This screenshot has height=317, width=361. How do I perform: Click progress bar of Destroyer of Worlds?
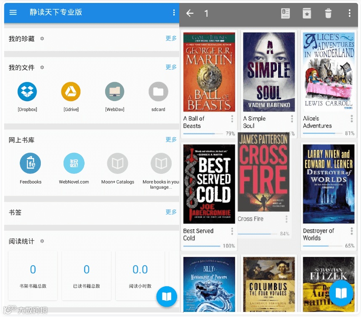click(x=323, y=246)
